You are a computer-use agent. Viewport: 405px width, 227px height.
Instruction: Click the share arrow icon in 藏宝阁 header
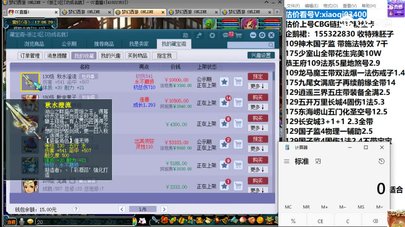[x=199, y=35]
